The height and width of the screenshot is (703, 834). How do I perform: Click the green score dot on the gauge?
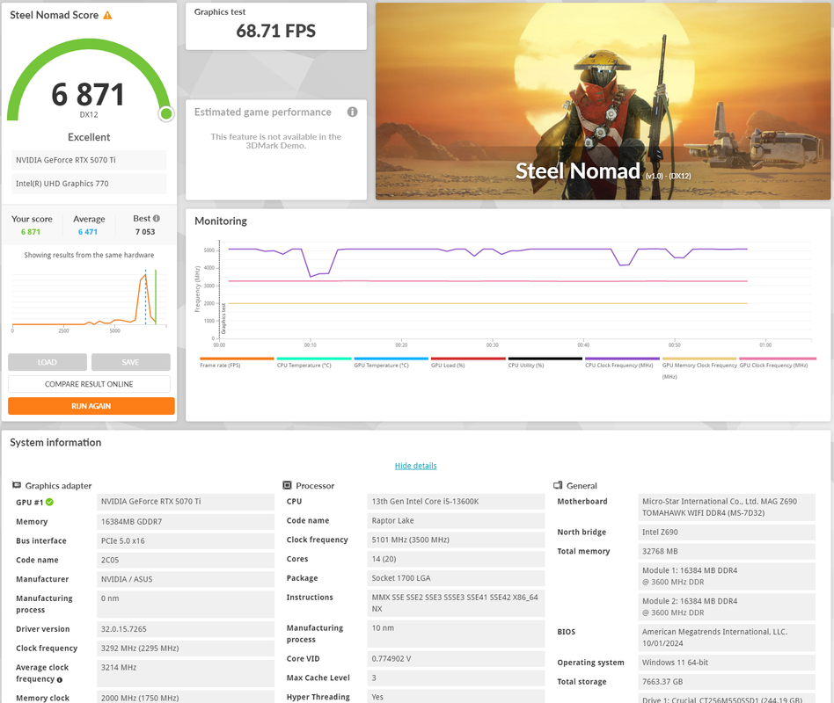coord(166,113)
